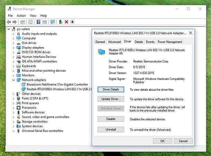Viewport: 211px width, 156px height.
Task: Open the Help menu
Action: 44,16
